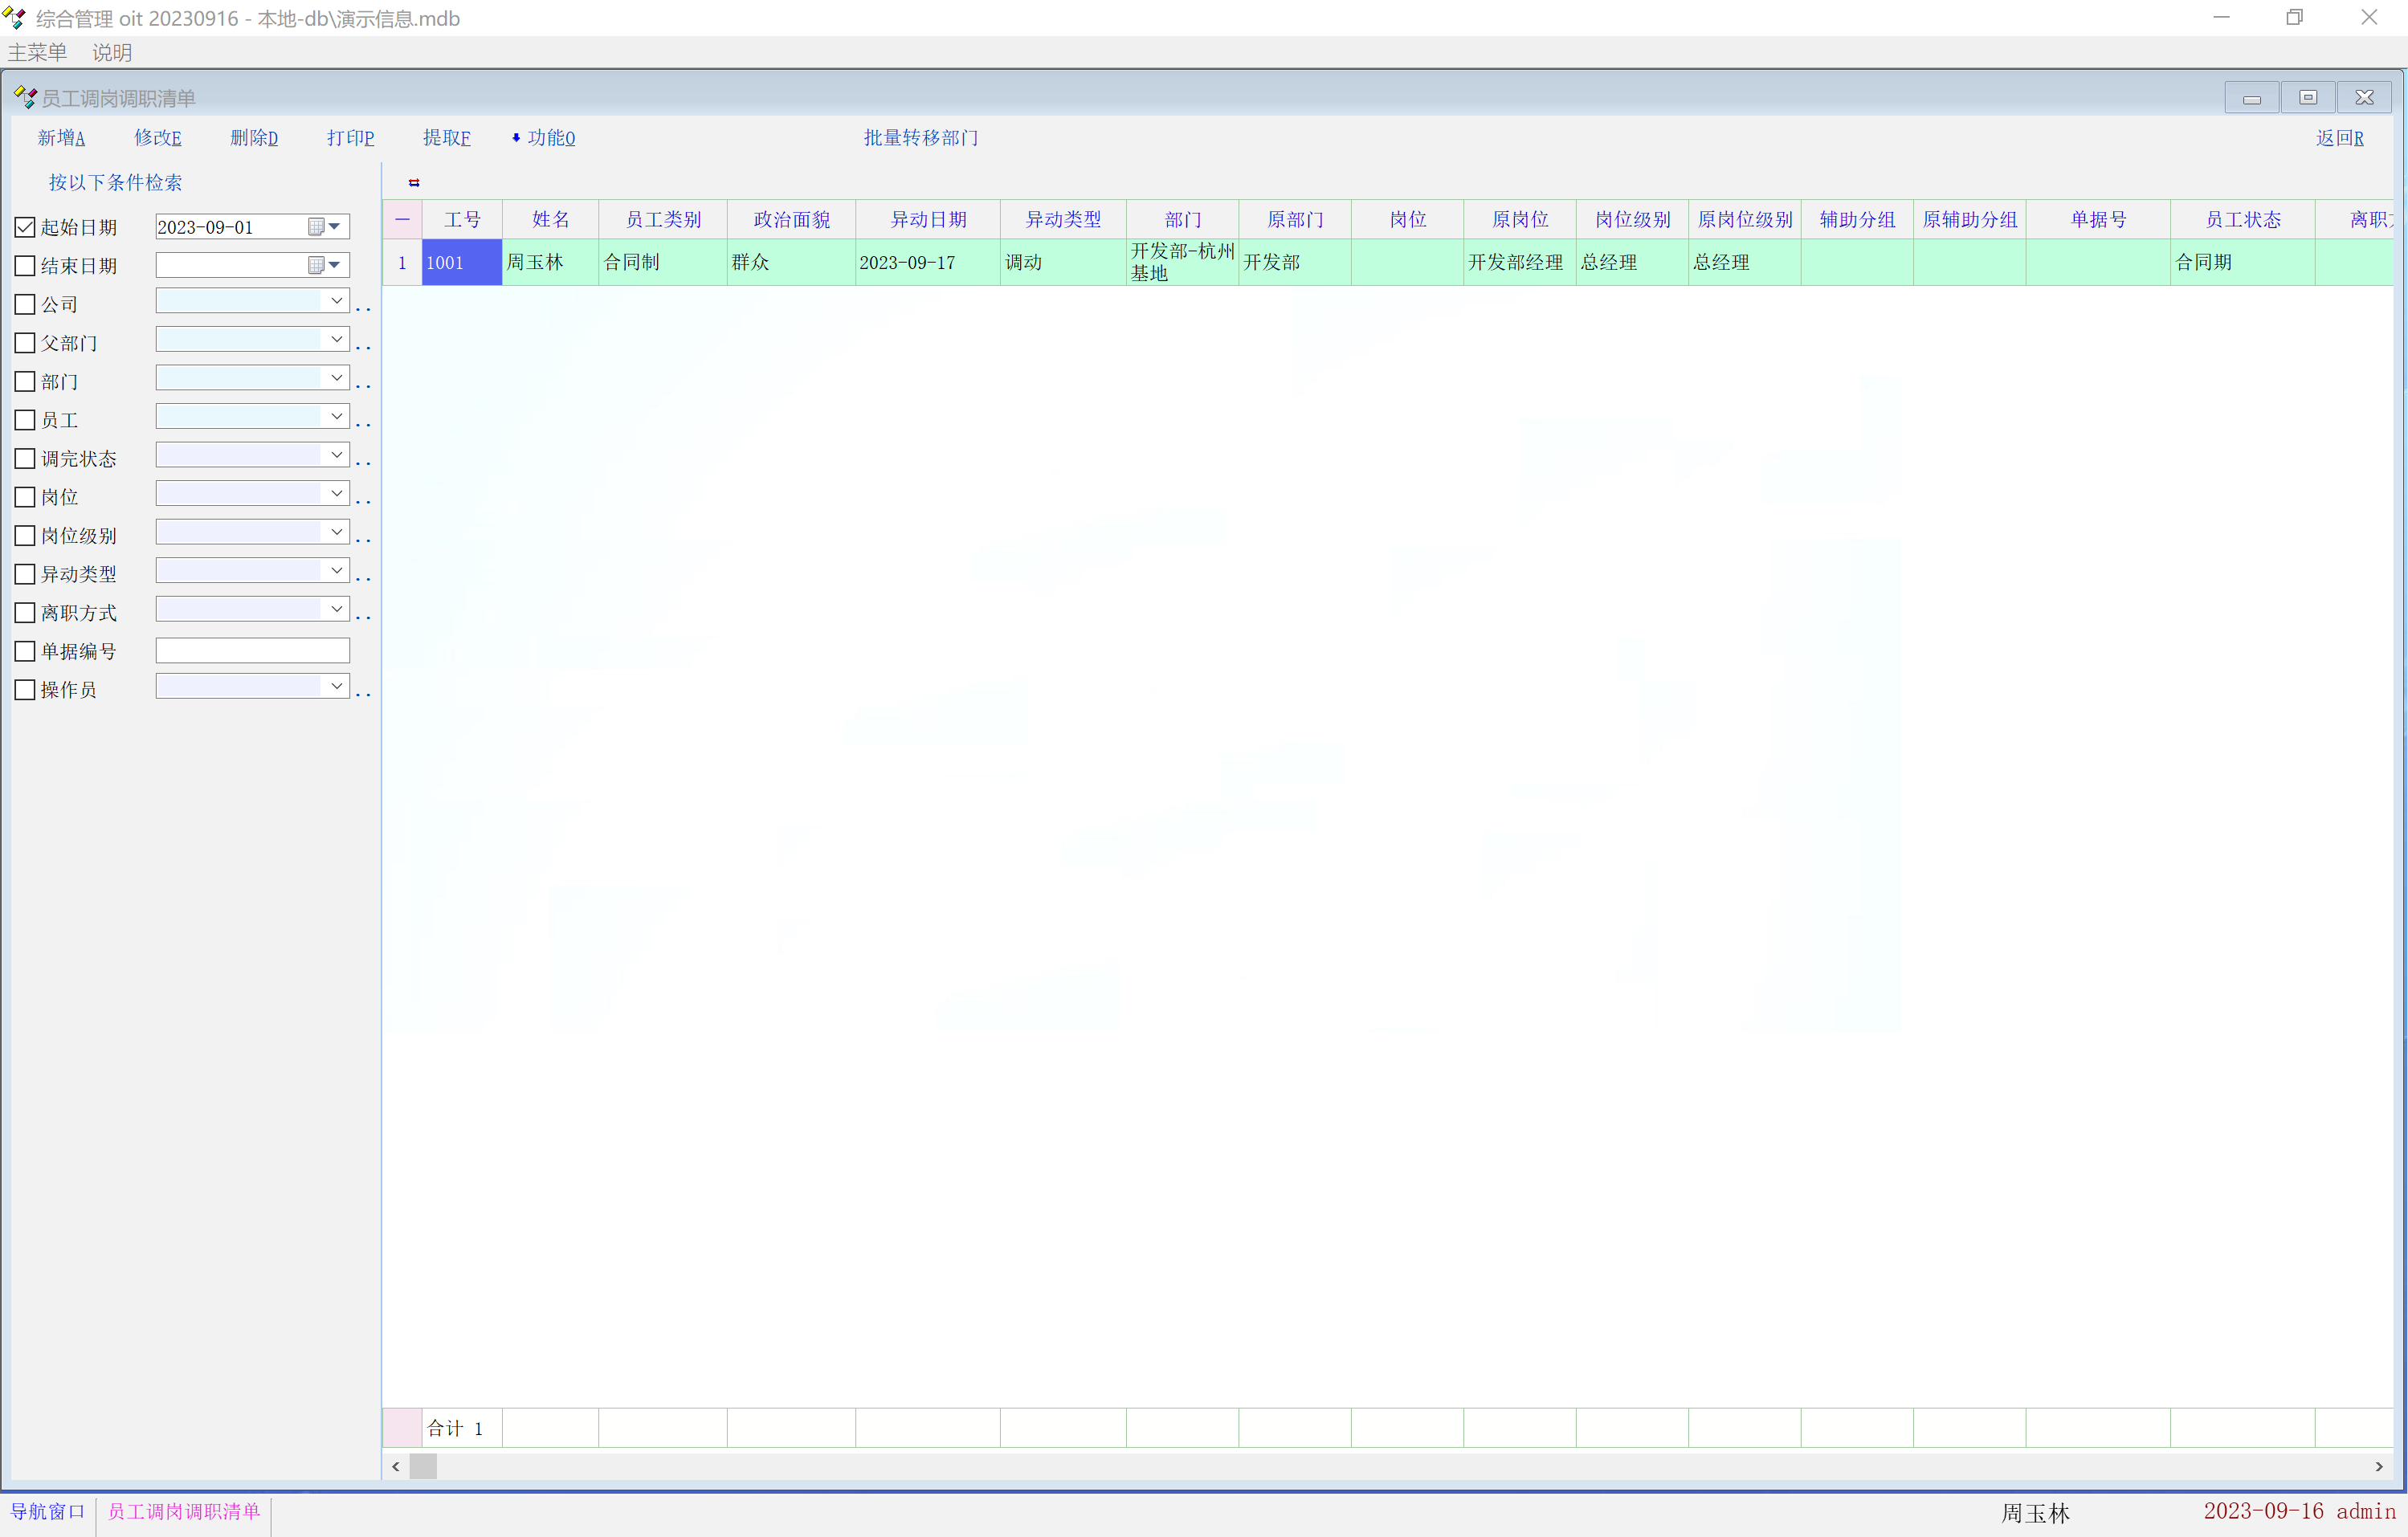
Task: Check the 异动类型 filter checkbox
Action: pyautogui.click(x=25, y=574)
